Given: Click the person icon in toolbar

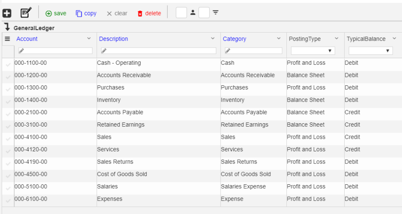Looking at the screenshot, I should [x=193, y=13].
